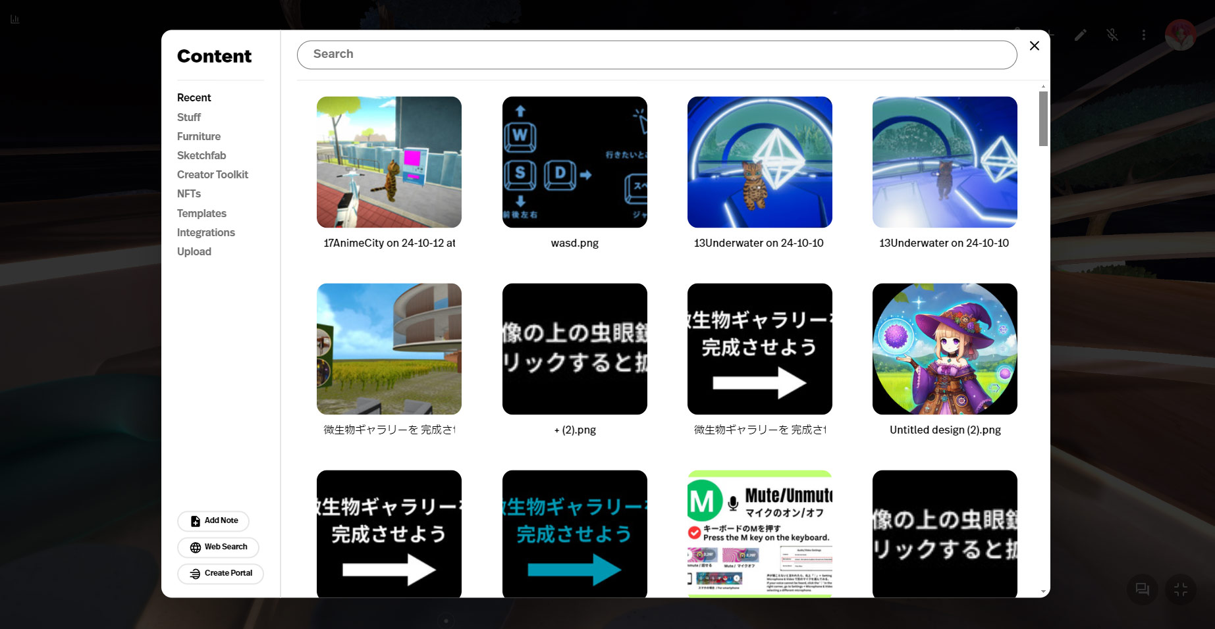1215x629 pixels.
Task: Unmute the microphone icon
Action: [1112, 35]
